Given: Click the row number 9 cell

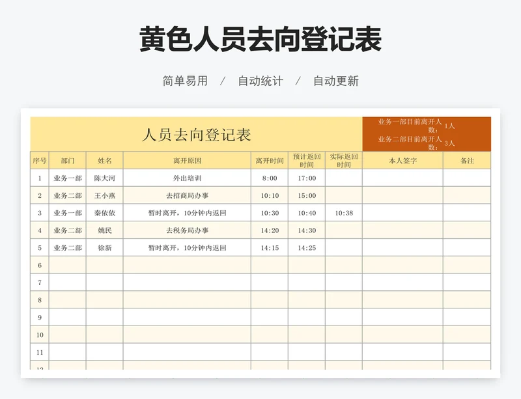Looking at the screenshot, I should pos(40,317).
